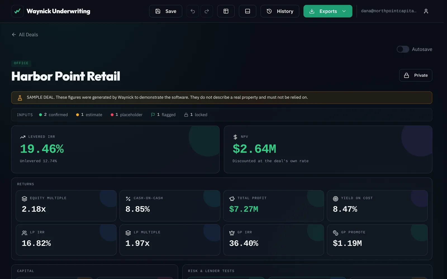Click the undo arrow icon
The image size is (447, 279).
click(193, 11)
